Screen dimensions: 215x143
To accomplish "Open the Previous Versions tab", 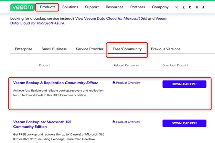I will [x=166, y=49].
